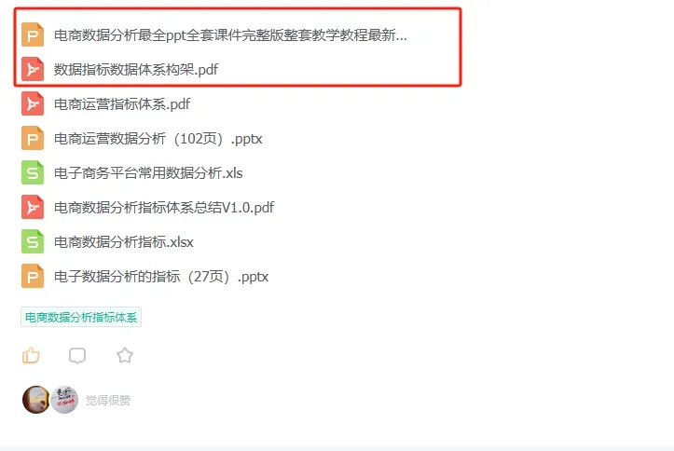The width and height of the screenshot is (674, 451).
Task: Open file 电商数据分析指标.xlsx
Action: (x=124, y=242)
